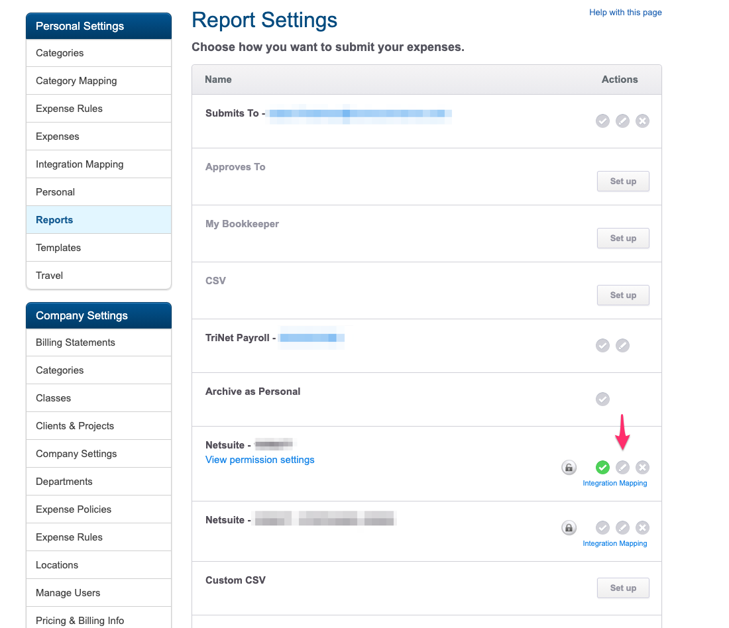The height and width of the screenshot is (628, 729).
Task: Enable the checkmark for the second Netsuite row
Action: tap(602, 528)
